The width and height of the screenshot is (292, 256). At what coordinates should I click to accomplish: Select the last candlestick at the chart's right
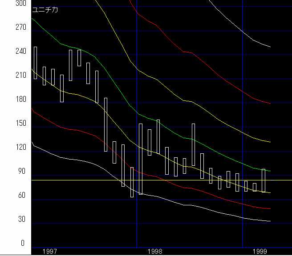(x=264, y=180)
